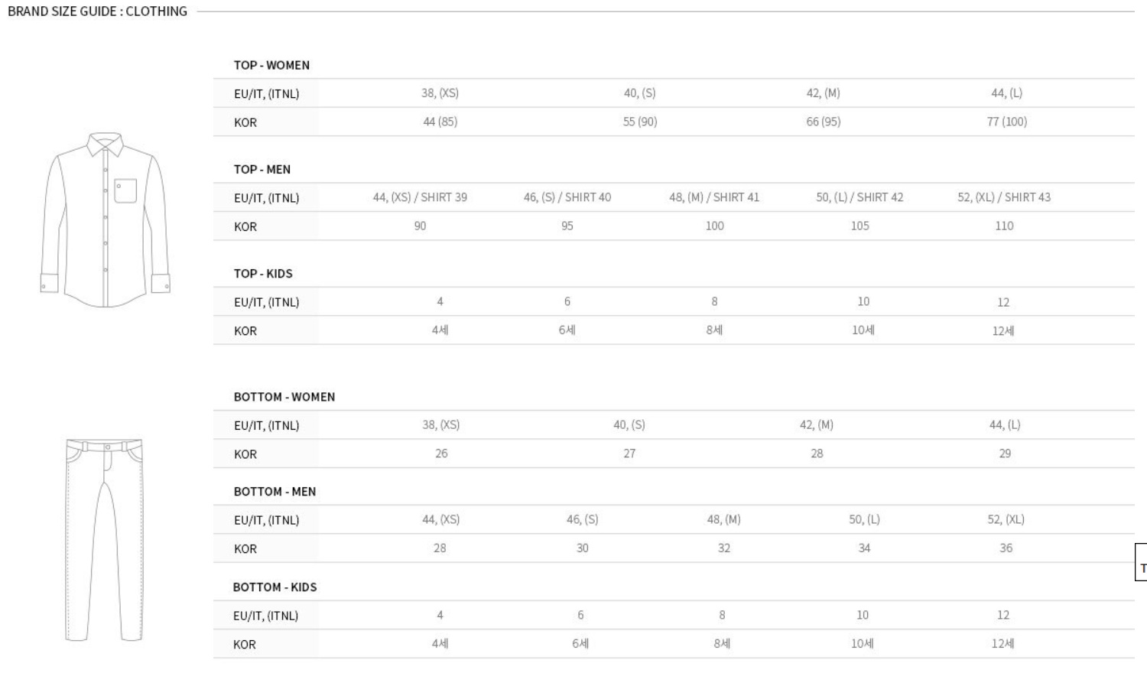Click the TOP - WOMEN section title
This screenshot has width=1147, height=673.
coord(271,65)
